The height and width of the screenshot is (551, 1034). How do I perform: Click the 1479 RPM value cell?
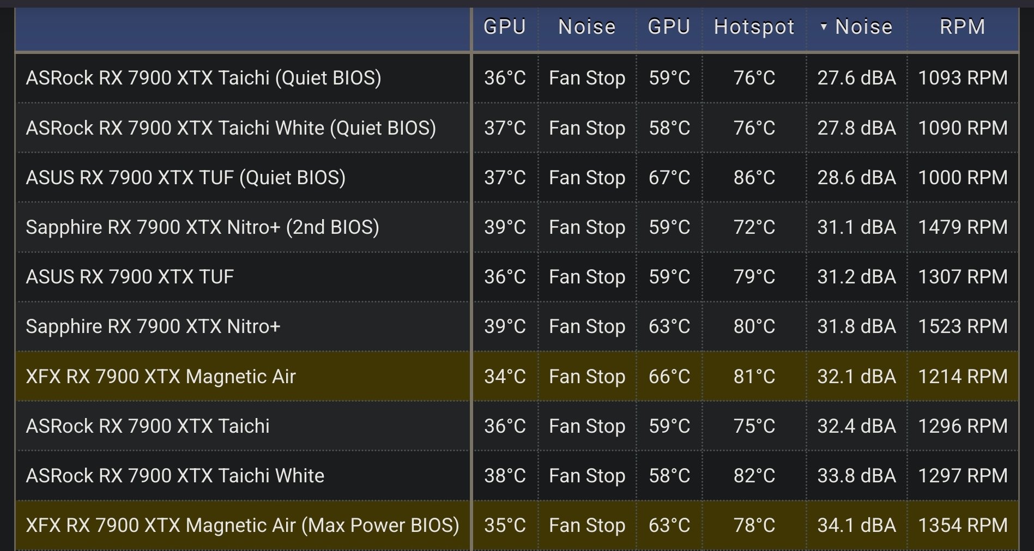pyautogui.click(x=963, y=227)
